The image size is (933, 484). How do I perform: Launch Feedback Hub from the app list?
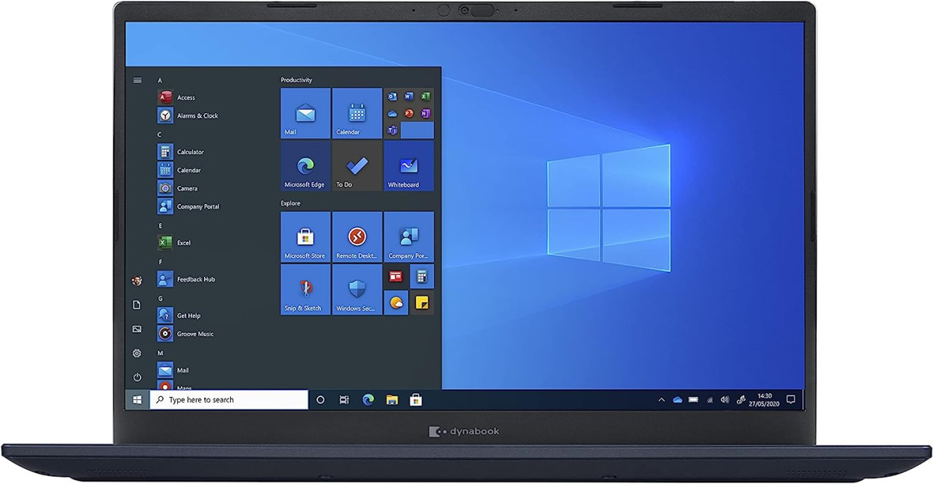186,279
